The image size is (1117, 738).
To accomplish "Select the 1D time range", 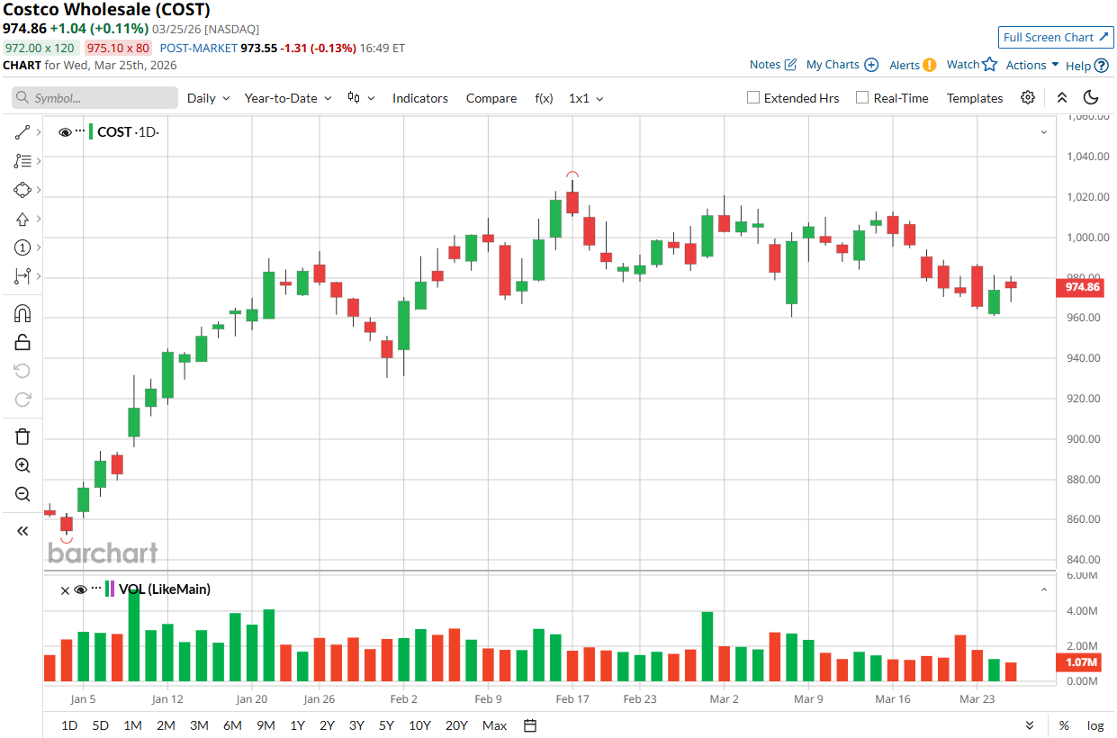I will click(69, 725).
